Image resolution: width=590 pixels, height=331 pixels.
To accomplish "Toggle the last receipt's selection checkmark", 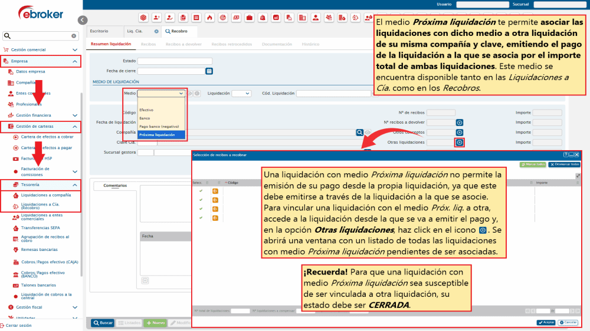I will (x=201, y=218).
